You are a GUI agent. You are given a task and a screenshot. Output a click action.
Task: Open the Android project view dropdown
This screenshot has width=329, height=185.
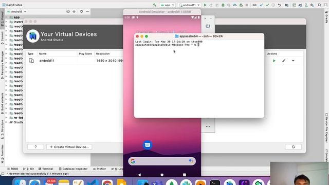17,11
